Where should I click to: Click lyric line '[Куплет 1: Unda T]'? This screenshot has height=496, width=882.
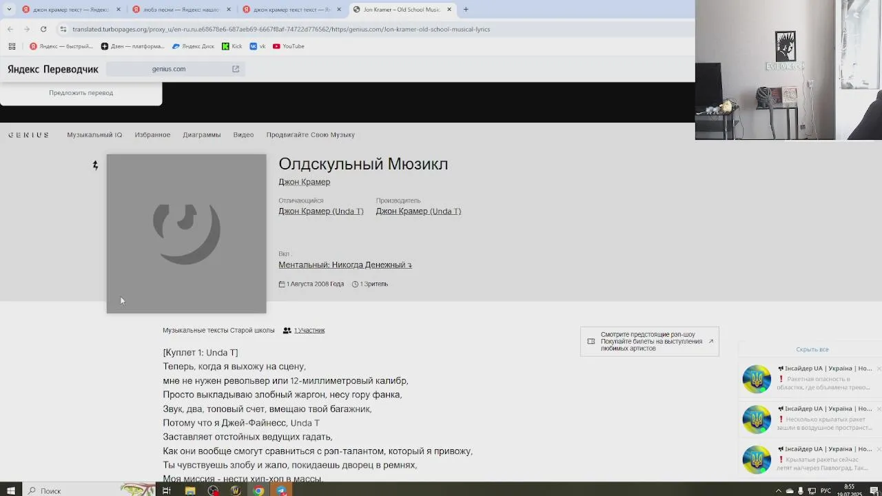tap(201, 353)
